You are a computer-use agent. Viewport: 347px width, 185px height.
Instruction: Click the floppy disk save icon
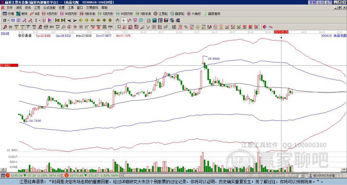point(166,20)
